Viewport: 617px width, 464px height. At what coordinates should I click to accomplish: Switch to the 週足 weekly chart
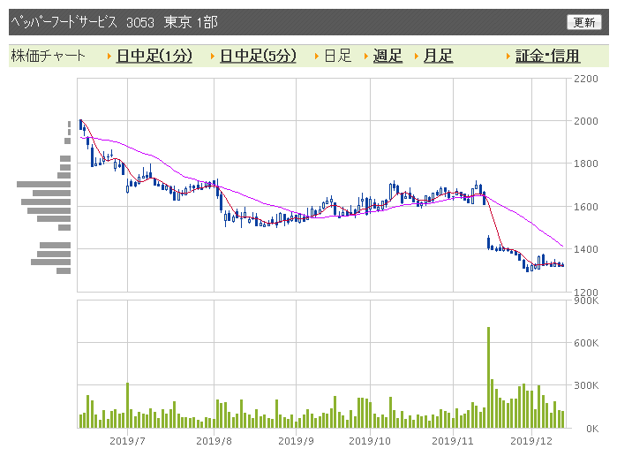click(x=388, y=56)
